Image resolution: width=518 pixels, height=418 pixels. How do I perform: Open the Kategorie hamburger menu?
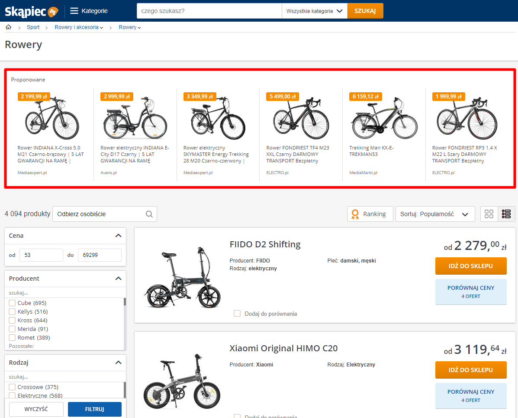89,11
